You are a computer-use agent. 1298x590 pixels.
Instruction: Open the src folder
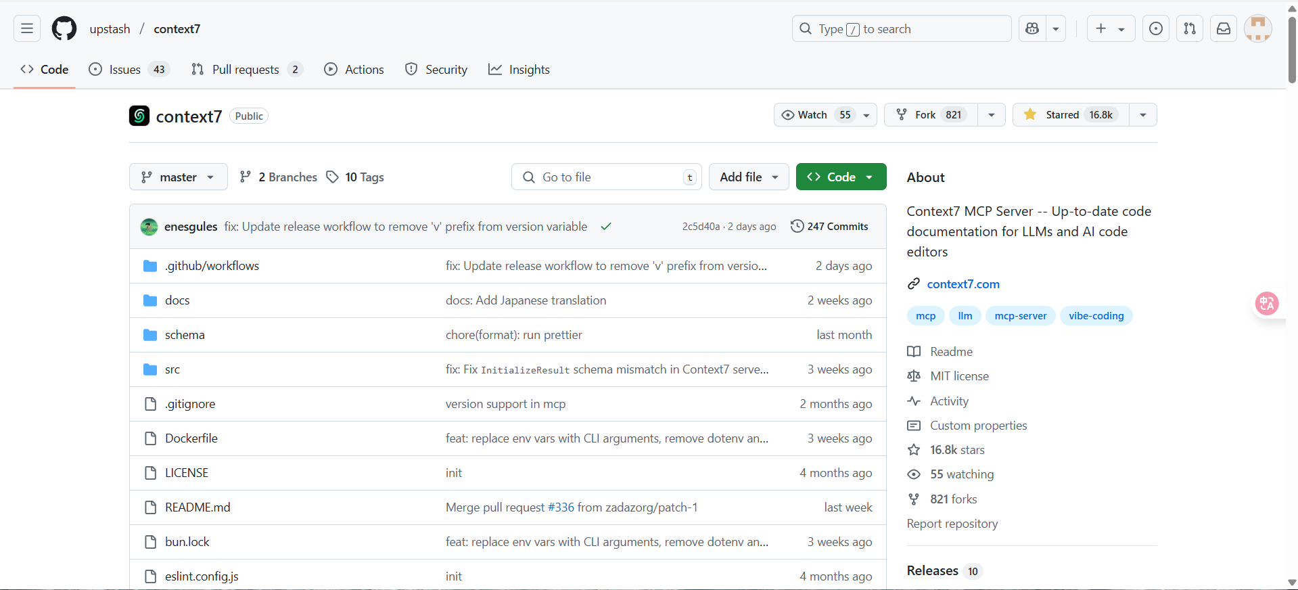tap(172, 369)
